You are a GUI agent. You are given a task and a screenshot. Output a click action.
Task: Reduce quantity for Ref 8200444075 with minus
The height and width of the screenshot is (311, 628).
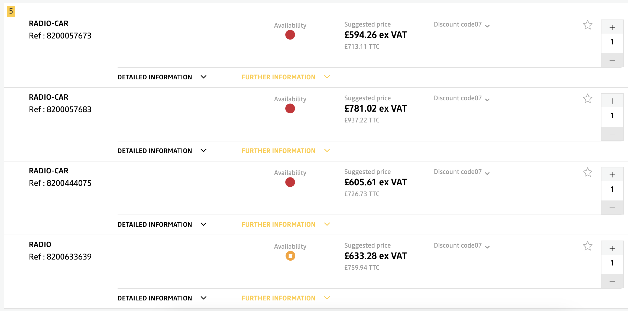612,208
